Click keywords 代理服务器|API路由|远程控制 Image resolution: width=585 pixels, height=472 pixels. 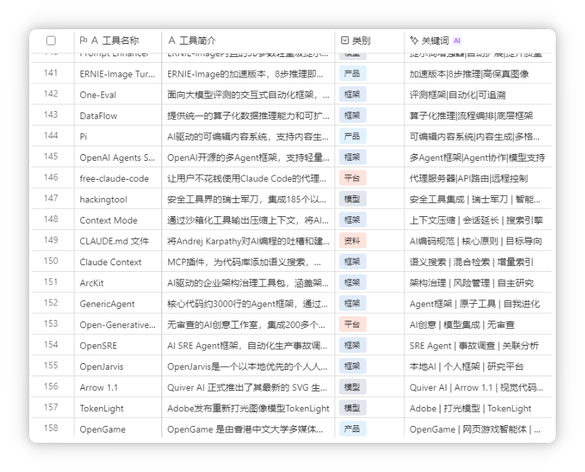point(469,178)
